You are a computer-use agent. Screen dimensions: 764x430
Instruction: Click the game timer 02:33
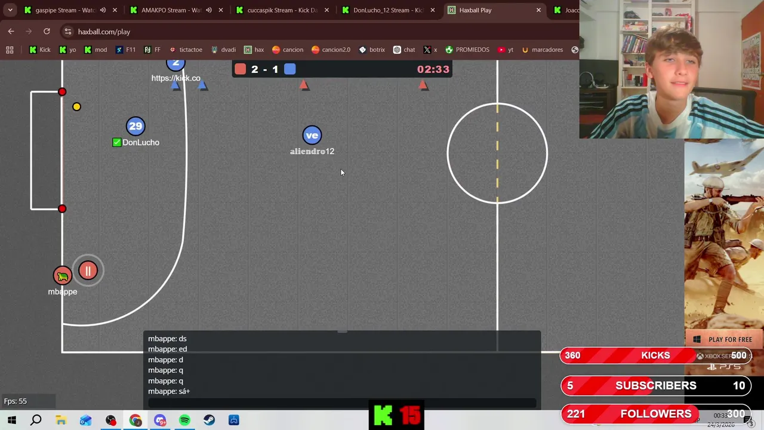click(x=433, y=69)
